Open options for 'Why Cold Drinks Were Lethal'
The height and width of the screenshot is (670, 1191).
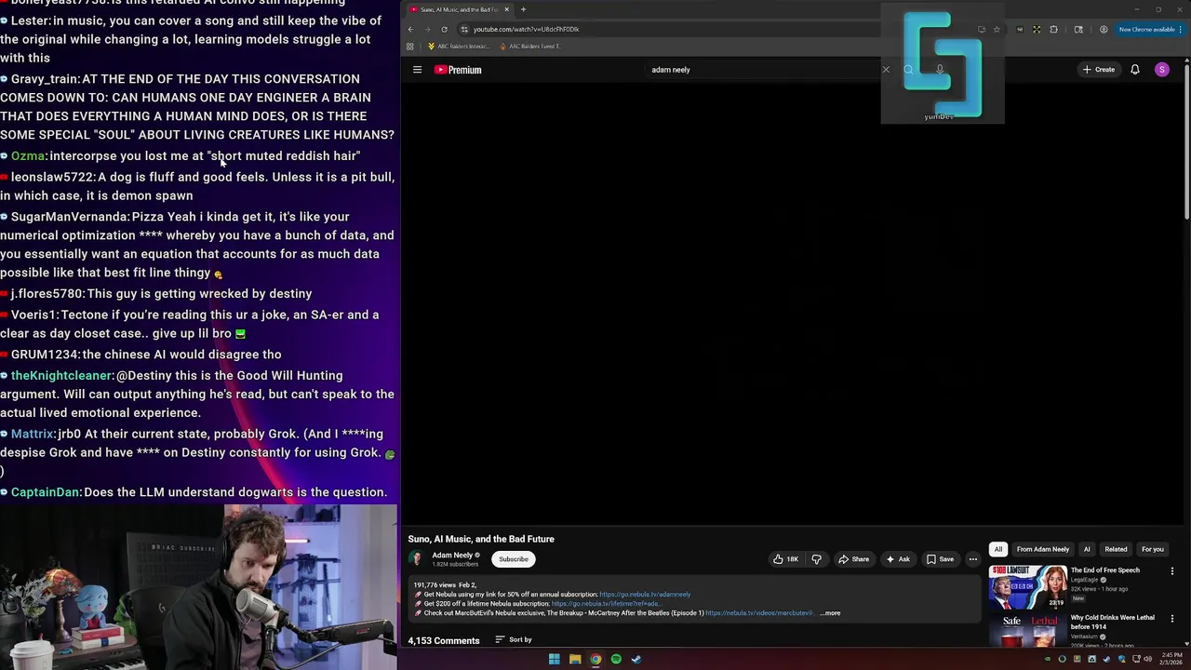click(1171, 619)
